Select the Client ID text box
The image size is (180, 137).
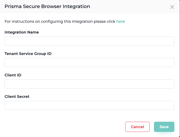[89, 84]
